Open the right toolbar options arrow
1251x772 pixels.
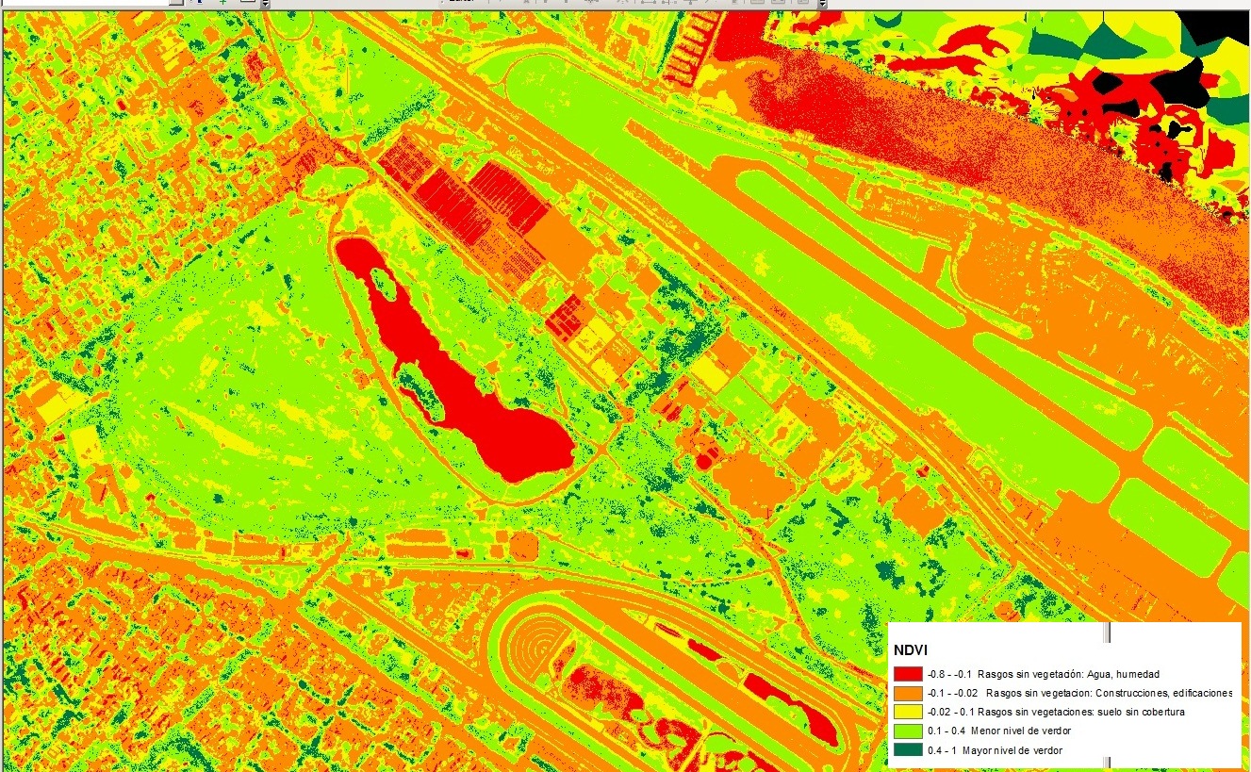point(822,4)
